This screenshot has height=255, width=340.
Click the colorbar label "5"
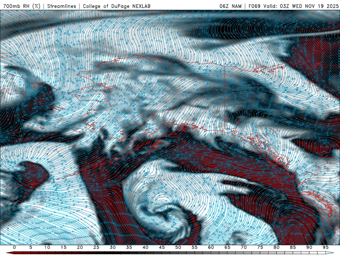pos(31,247)
